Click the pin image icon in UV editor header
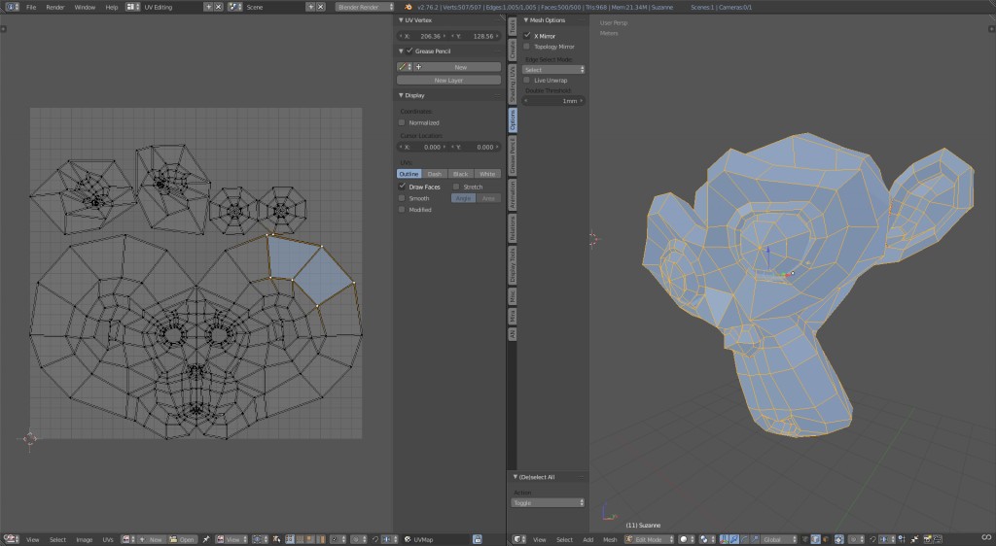Image resolution: width=996 pixels, height=546 pixels. coord(206,539)
